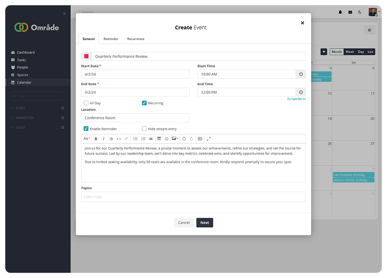
Task: Open the emoji picker
Action: pos(167,139)
